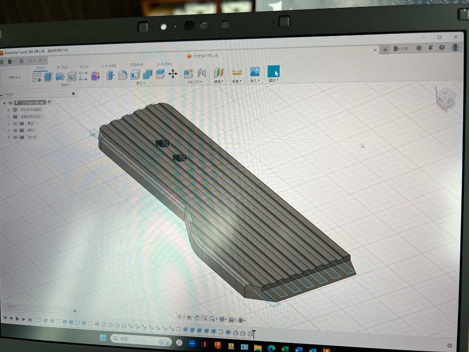Expand the ボディ tree node
The height and width of the screenshot is (352, 469).
9,131
